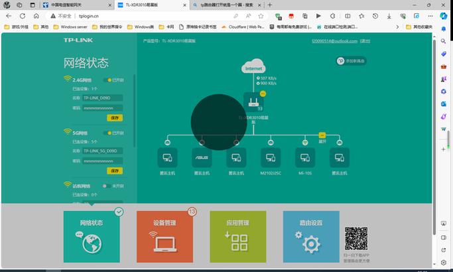Open the 卡网 bookmark folder
453x272 pixels.
click(x=166, y=27)
